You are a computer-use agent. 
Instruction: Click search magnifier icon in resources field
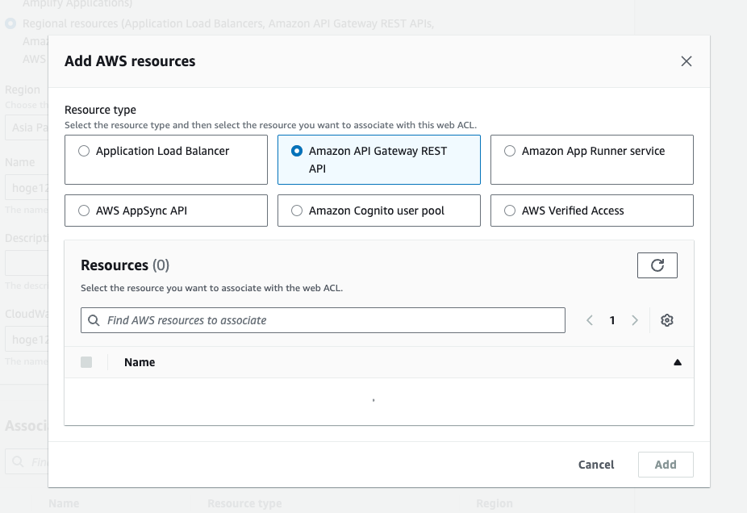click(x=94, y=320)
